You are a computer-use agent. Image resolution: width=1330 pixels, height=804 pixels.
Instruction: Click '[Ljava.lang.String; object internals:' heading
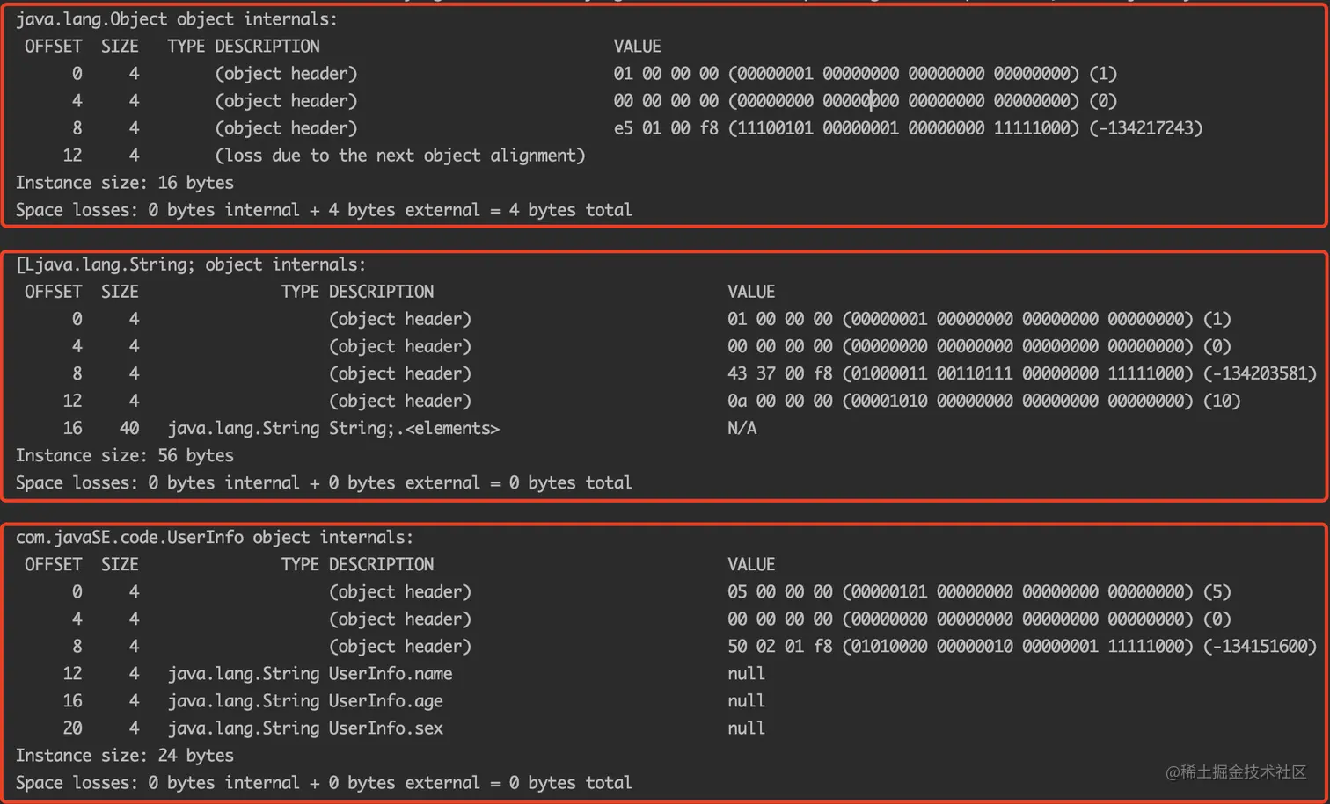(190, 264)
